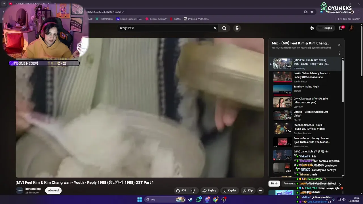363x204 pixels.
Task: Click the page vertical scrollbar
Action: [361, 51]
